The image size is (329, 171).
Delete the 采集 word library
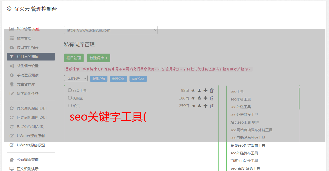click(x=212, y=106)
